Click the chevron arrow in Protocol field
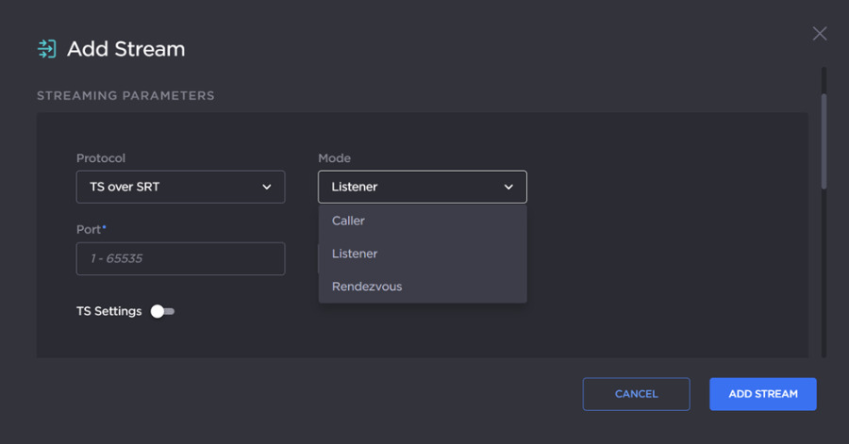Viewport: 849px width, 444px height. pos(266,187)
